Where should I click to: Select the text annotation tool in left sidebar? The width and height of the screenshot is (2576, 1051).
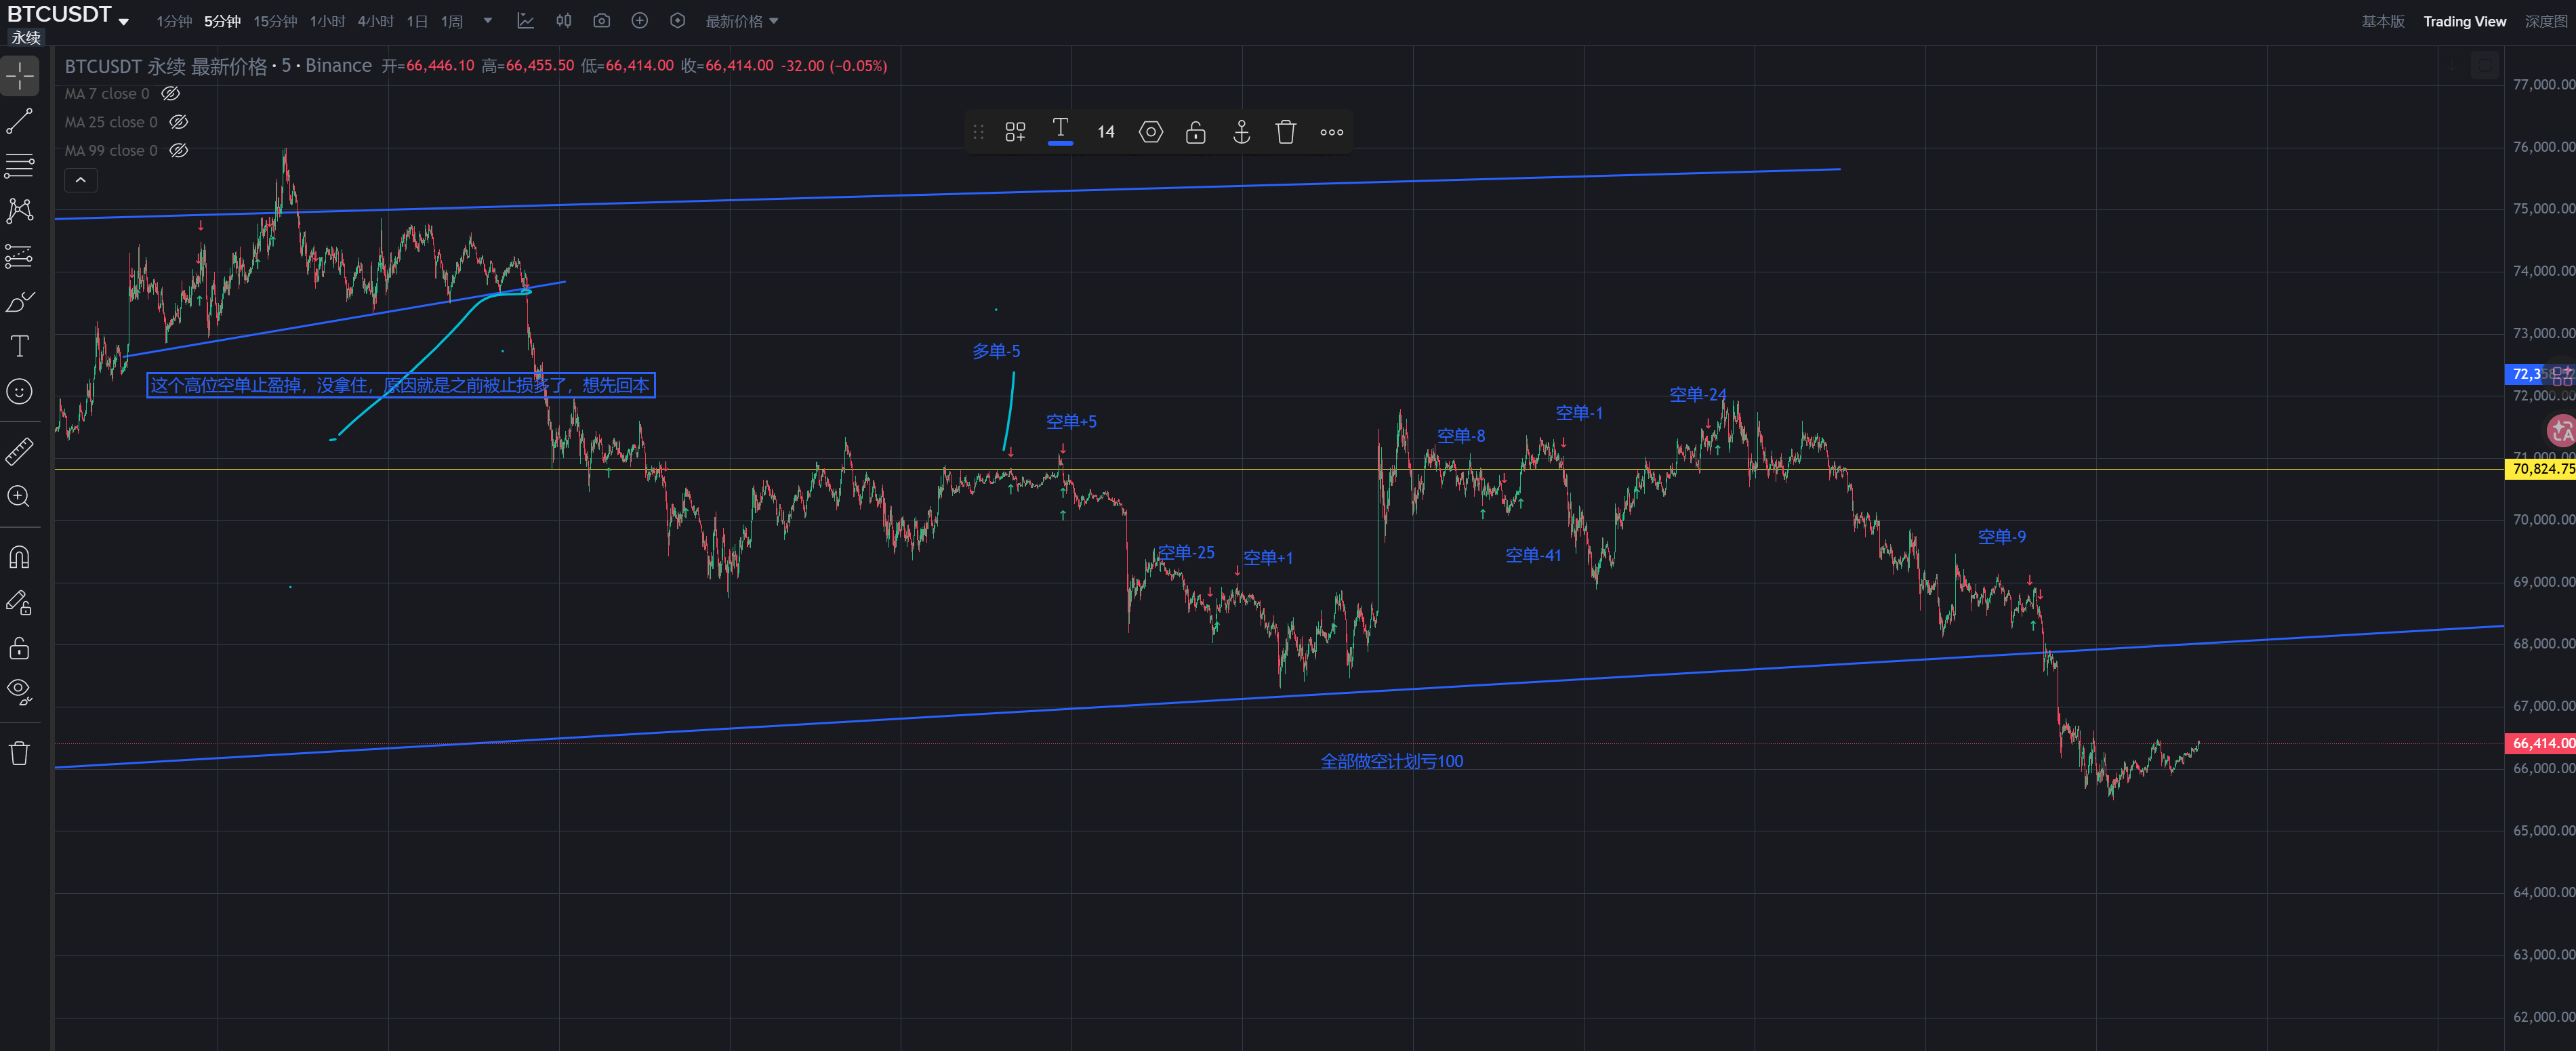[20, 346]
